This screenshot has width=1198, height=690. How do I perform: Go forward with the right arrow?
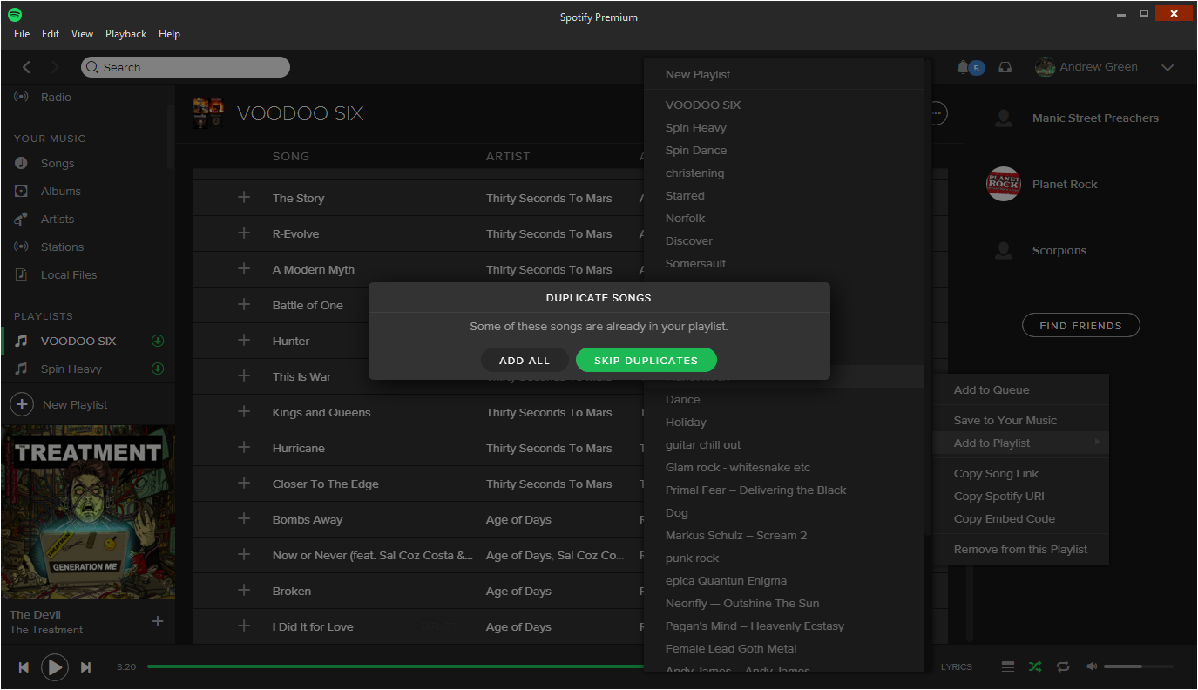(55, 67)
